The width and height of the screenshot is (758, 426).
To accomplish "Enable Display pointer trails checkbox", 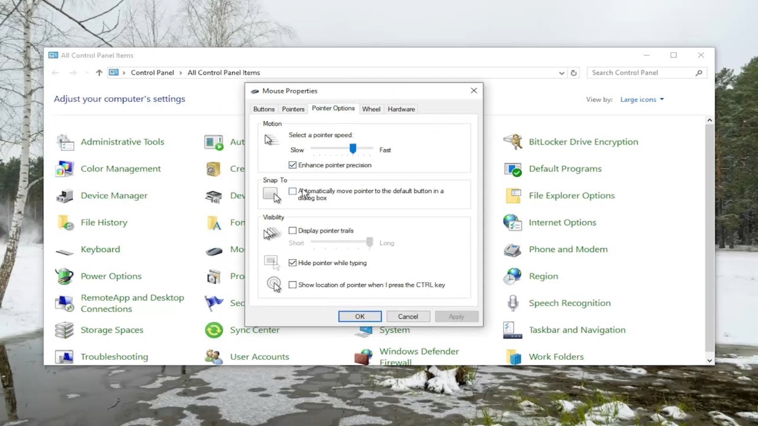I will [x=293, y=231].
